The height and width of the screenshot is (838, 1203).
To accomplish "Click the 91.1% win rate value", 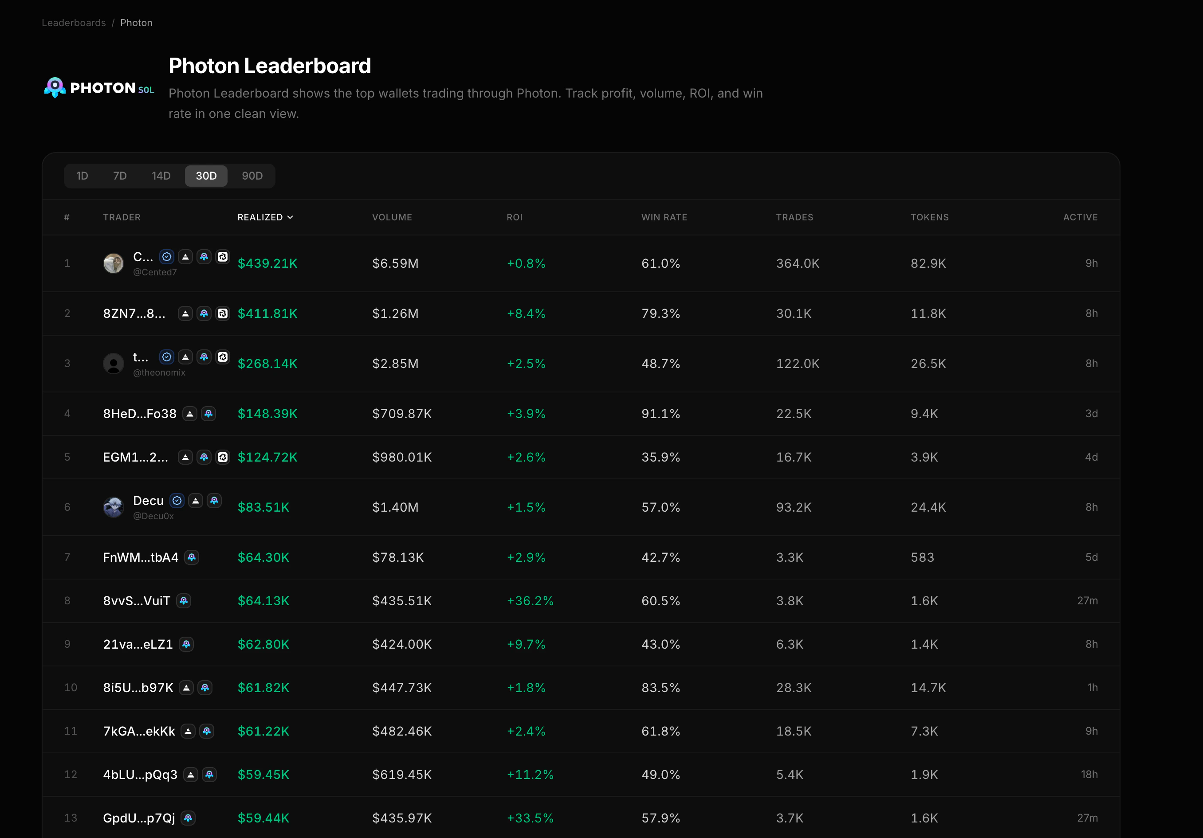I will point(660,414).
